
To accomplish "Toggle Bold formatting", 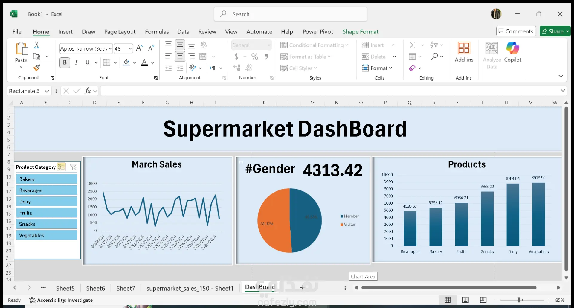I will pos(65,62).
